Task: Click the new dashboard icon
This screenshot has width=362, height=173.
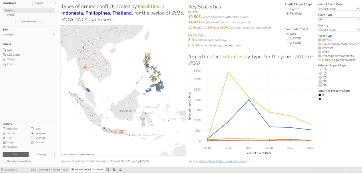Action: pos(114,170)
